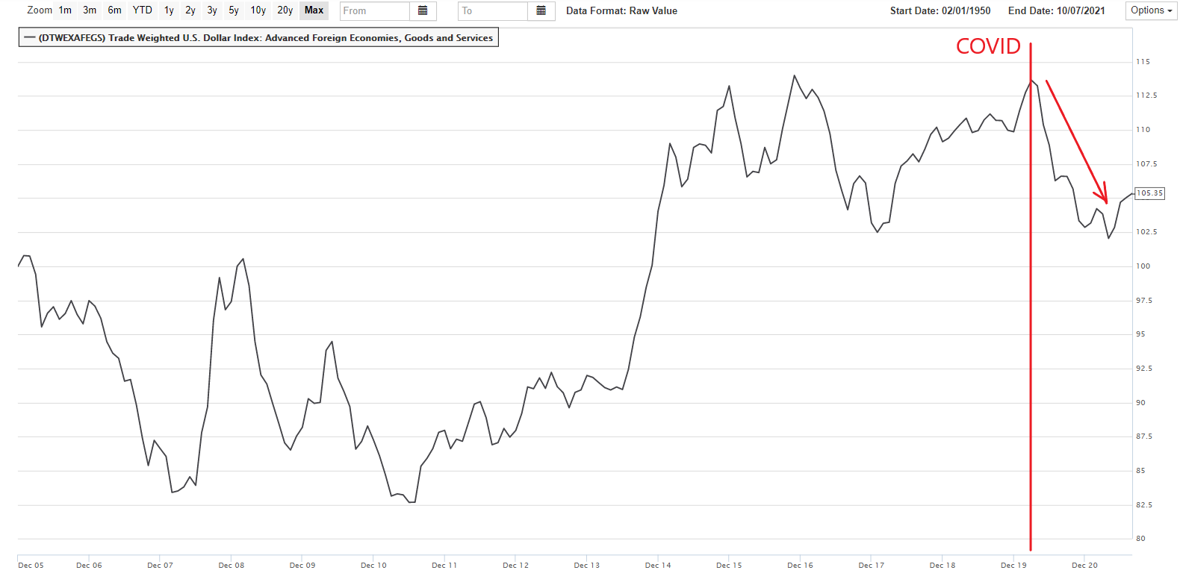
Task: Click the 105.35 current value label
Action: 1150,193
